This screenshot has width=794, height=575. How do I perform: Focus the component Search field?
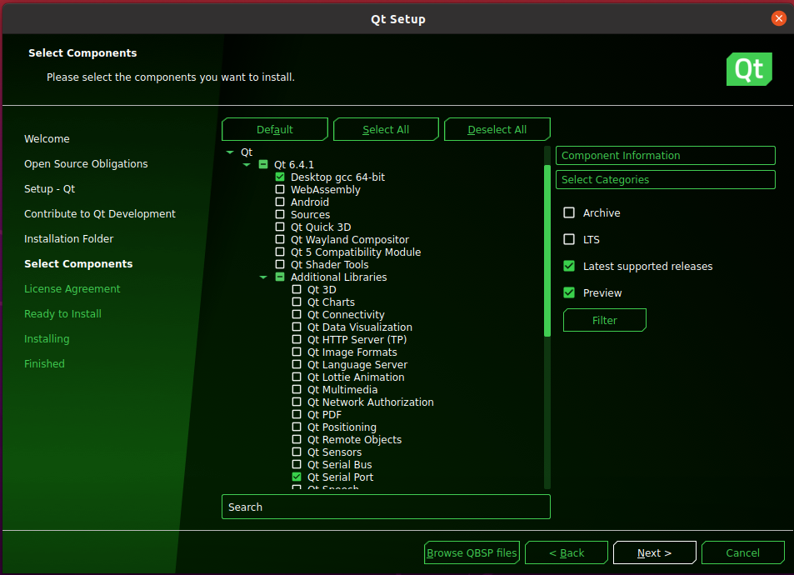pos(386,507)
